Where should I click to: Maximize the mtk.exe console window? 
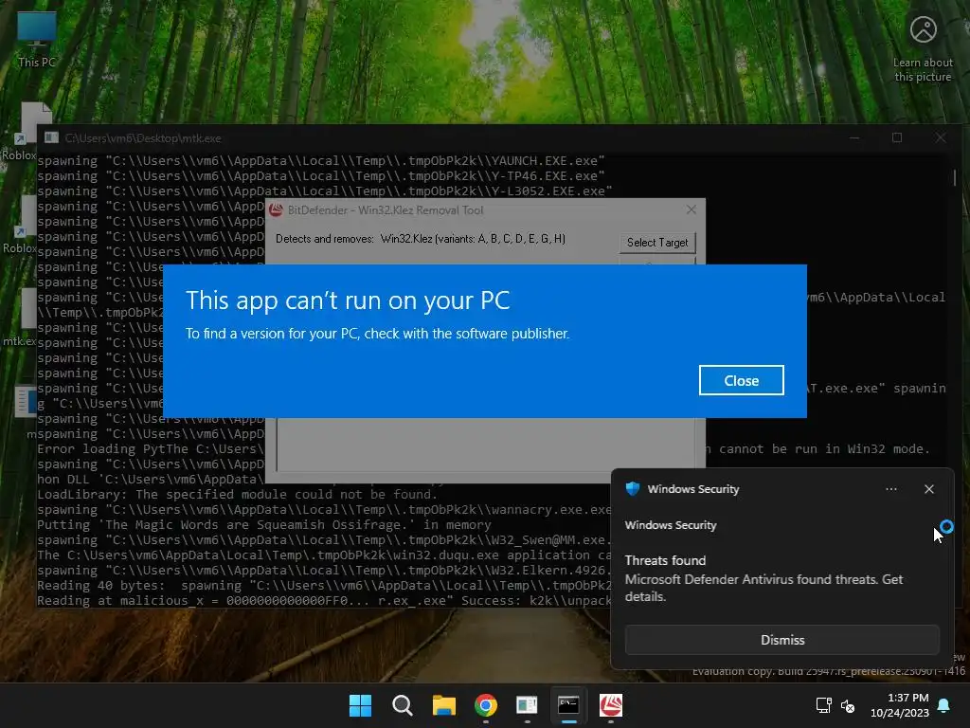pos(897,138)
